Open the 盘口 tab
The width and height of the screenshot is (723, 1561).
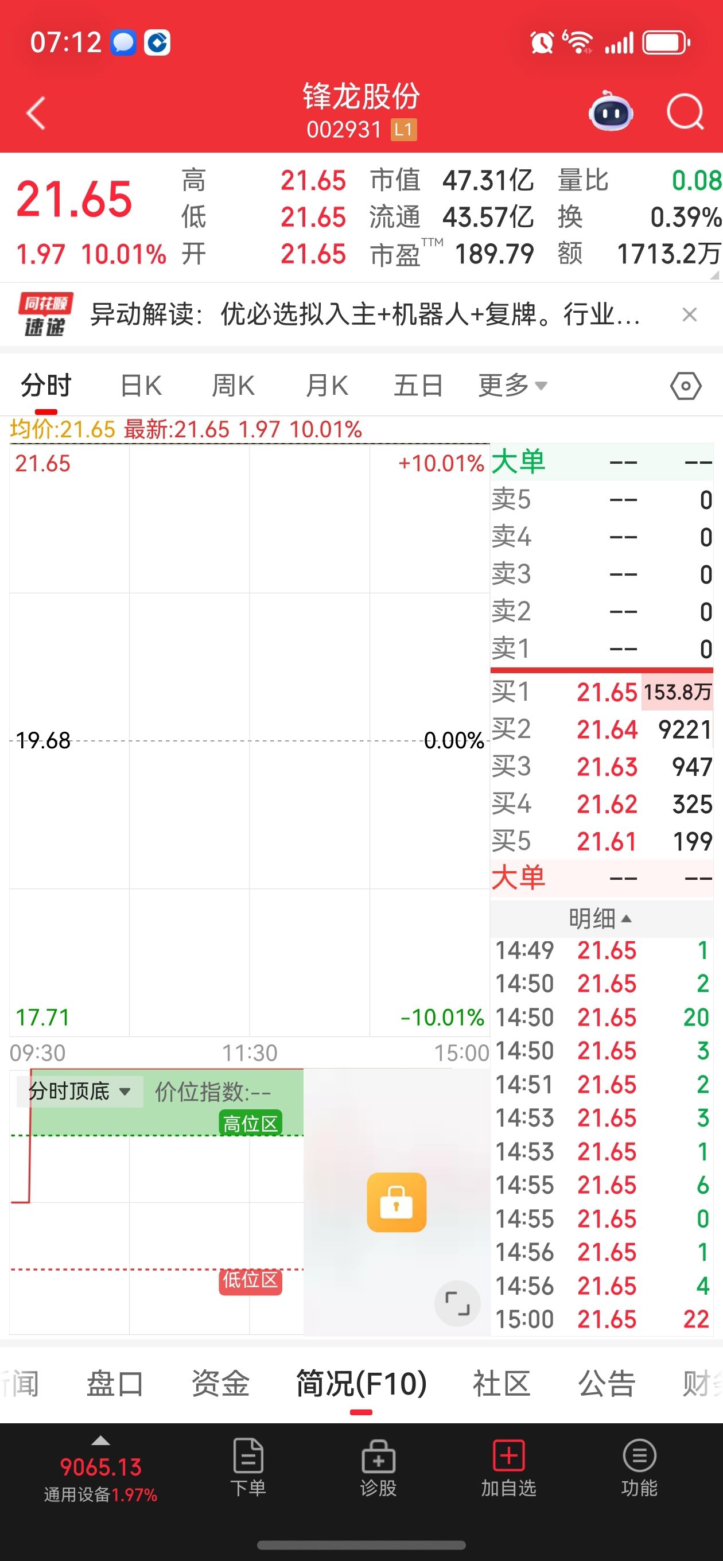115,1384
